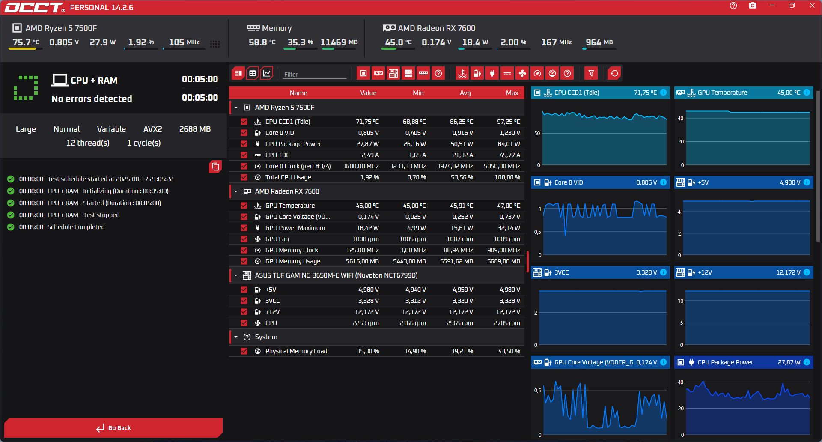Open info for CPU Package Power graph

[x=807, y=362]
